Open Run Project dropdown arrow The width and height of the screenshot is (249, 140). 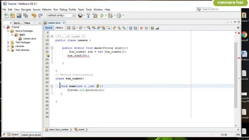[x=106, y=16]
